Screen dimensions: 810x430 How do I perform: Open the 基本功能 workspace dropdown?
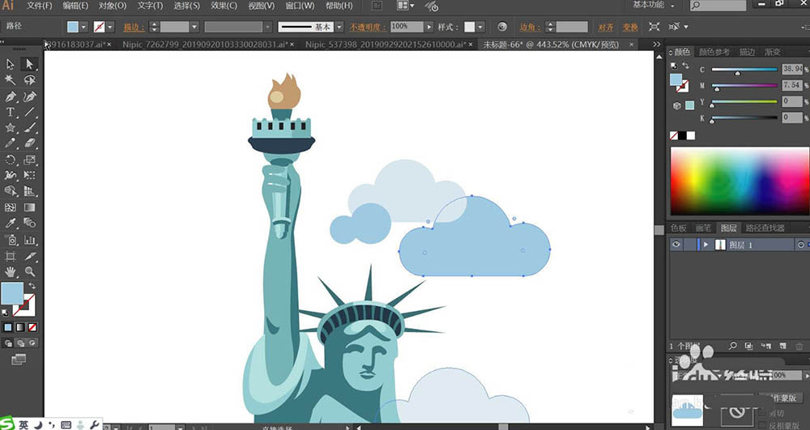tap(654, 5)
